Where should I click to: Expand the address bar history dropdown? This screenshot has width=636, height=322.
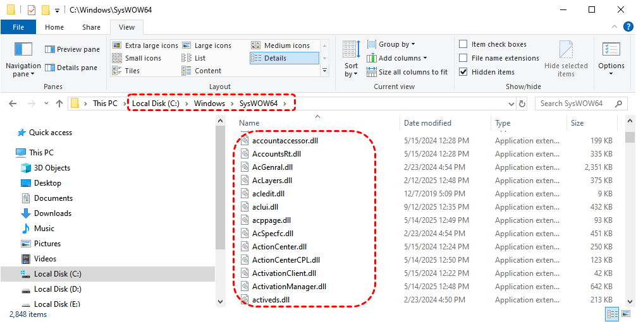pyautogui.click(x=511, y=104)
